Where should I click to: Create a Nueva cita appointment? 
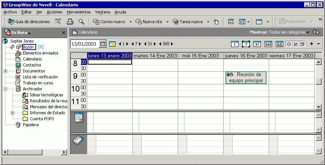tap(149, 22)
